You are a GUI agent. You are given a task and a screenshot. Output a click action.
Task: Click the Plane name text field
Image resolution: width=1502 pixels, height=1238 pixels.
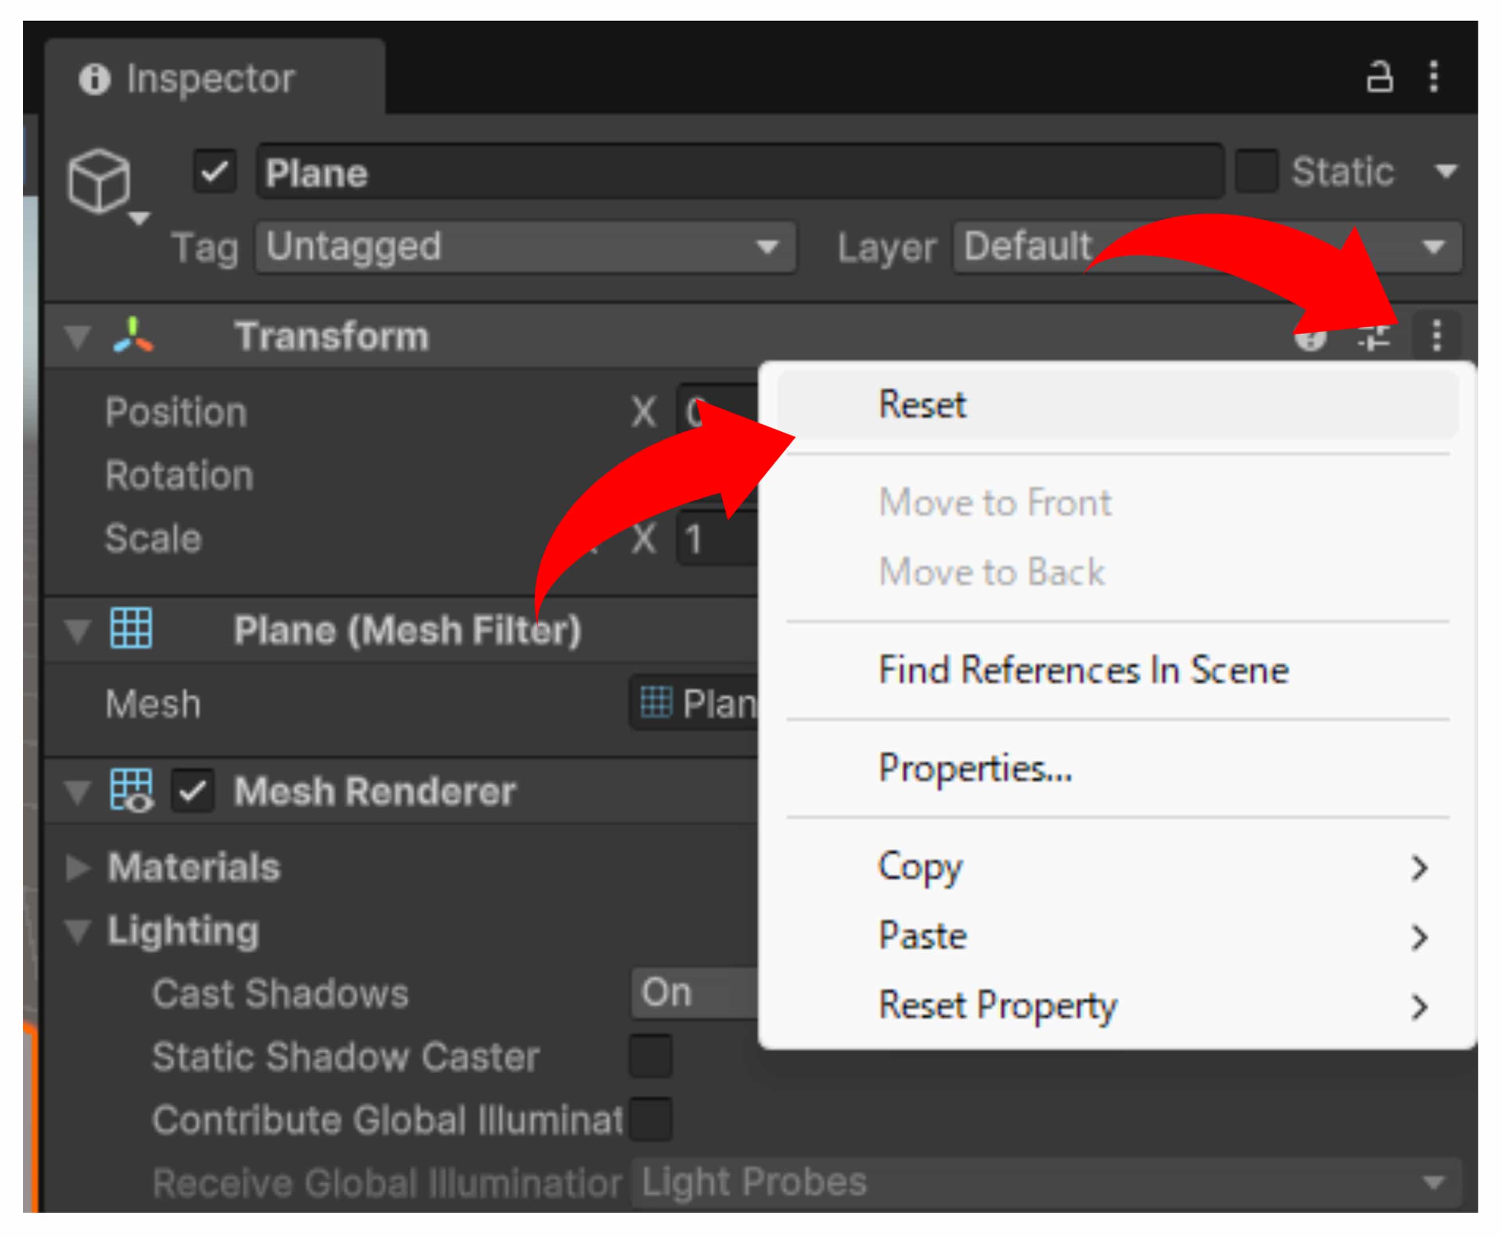tap(740, 172)
